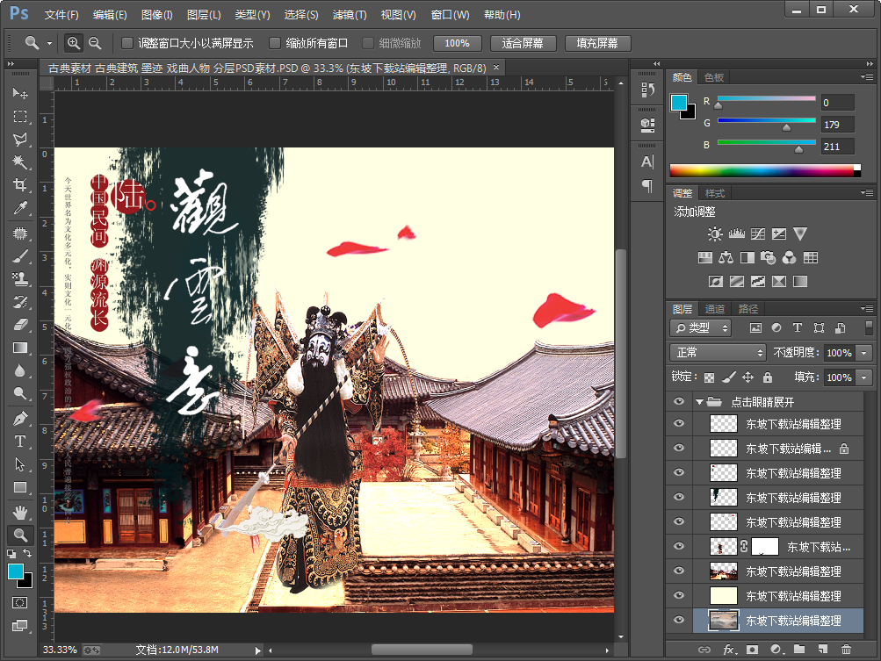
Task: Open the Zoom tool preset picker arrow
Action: point(49,43)
